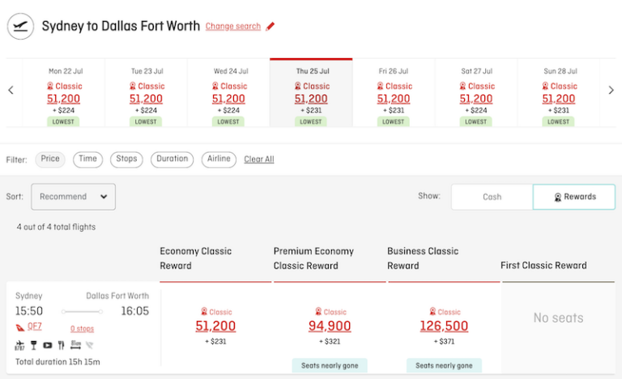Switch fare display to Cash

(492, 196)
